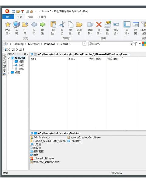146x183 pixels.
Task: Click the Rename (重命名) icon
Action: [116, 24]
